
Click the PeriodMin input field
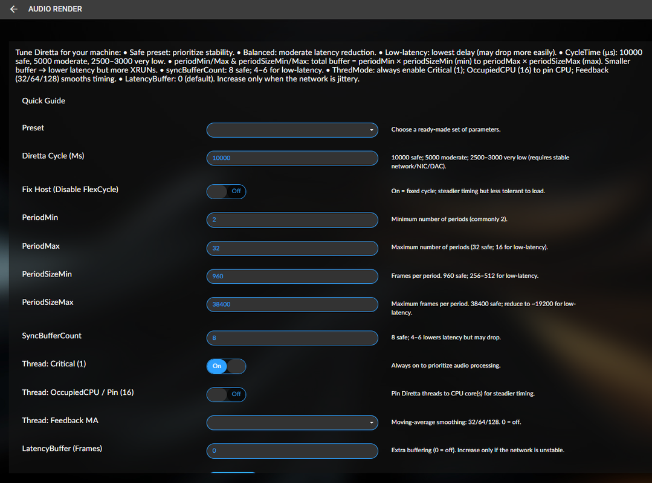(x=292, y=220)
